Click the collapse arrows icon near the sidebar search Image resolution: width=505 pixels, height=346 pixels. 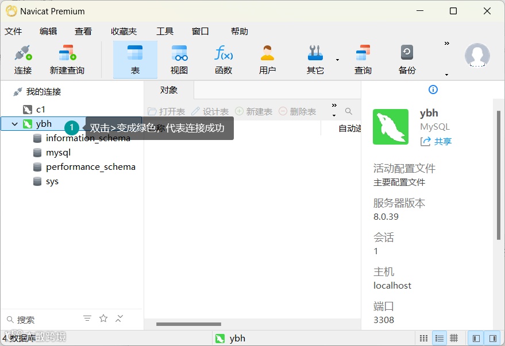[x=119, y=318]
